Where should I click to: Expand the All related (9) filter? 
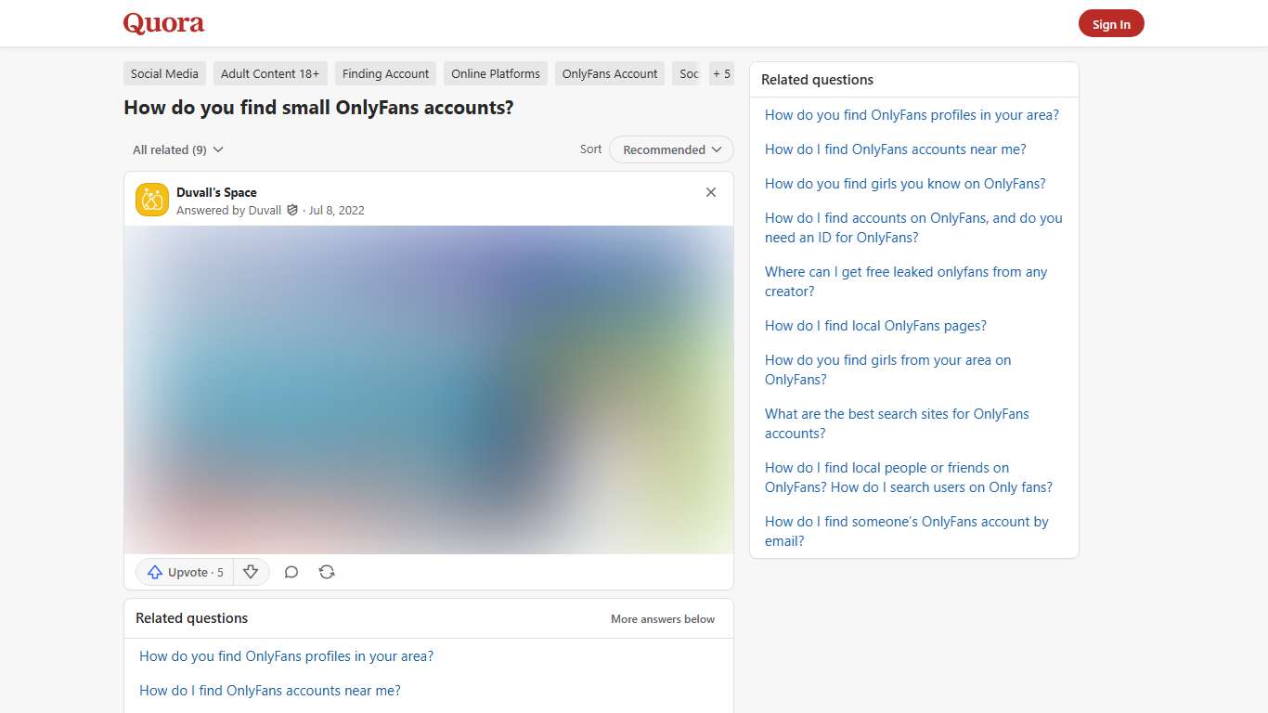tap(176, 149)
